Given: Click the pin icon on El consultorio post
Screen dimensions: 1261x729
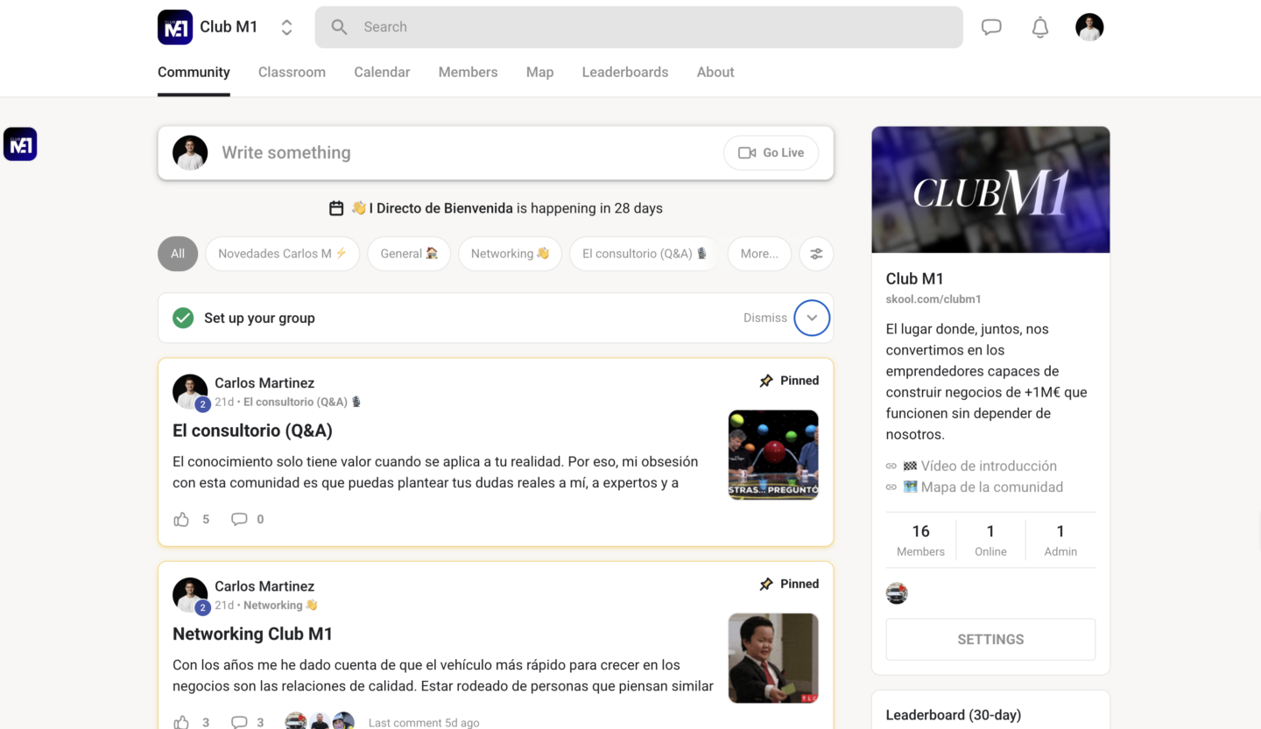Looking at the screenshot, I should [x=766, y=381].
